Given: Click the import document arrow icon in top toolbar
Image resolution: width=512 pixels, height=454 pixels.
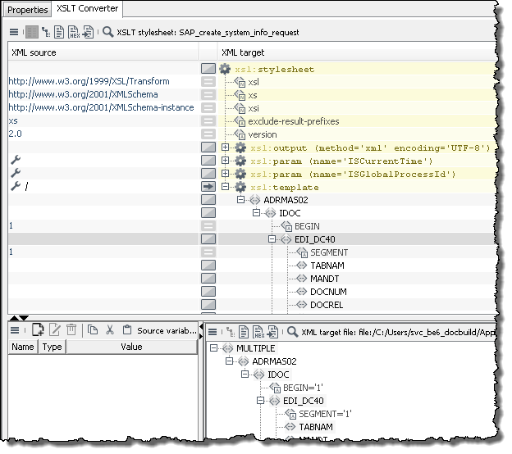Looking at the screenshot, I should tap(88, 33).
